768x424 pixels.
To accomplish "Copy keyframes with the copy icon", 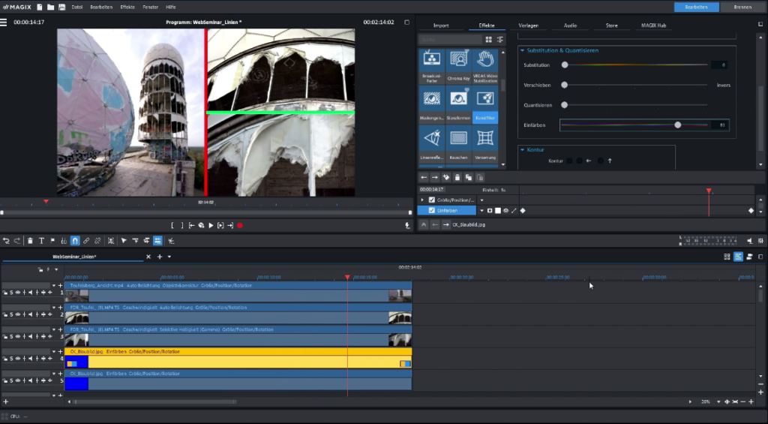I will pos(469,177).
